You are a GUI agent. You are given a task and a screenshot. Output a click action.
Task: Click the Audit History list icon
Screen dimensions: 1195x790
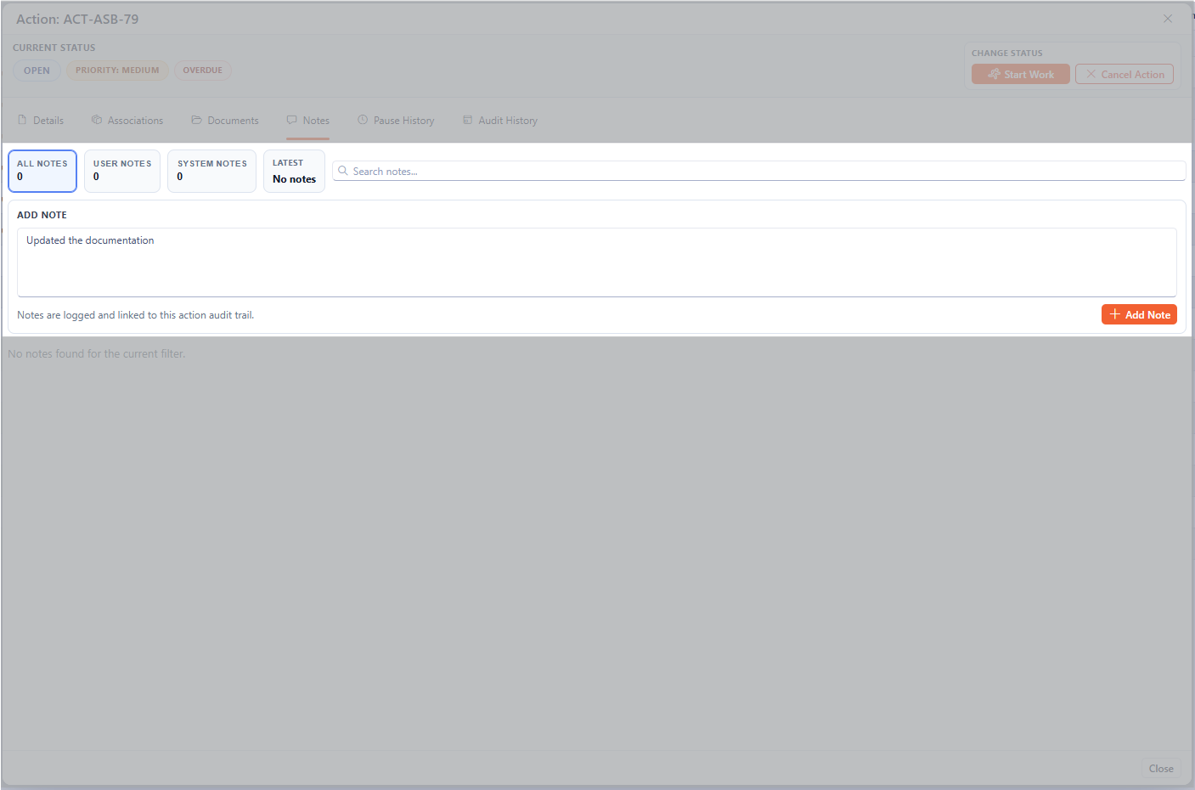point(466,120)
